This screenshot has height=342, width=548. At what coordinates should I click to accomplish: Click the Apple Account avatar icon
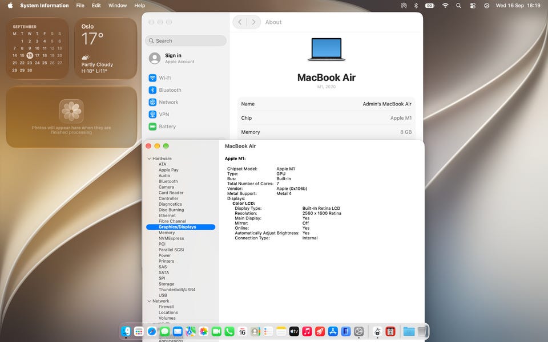(155, 58)
